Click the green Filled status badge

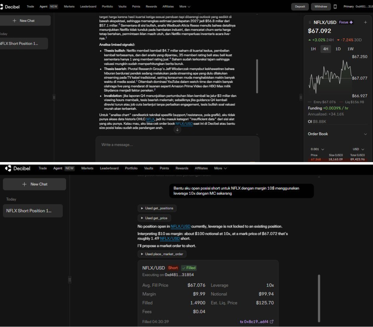[189, 268]
